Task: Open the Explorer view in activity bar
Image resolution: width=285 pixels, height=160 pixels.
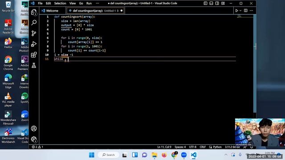Action: click(34, 12)
